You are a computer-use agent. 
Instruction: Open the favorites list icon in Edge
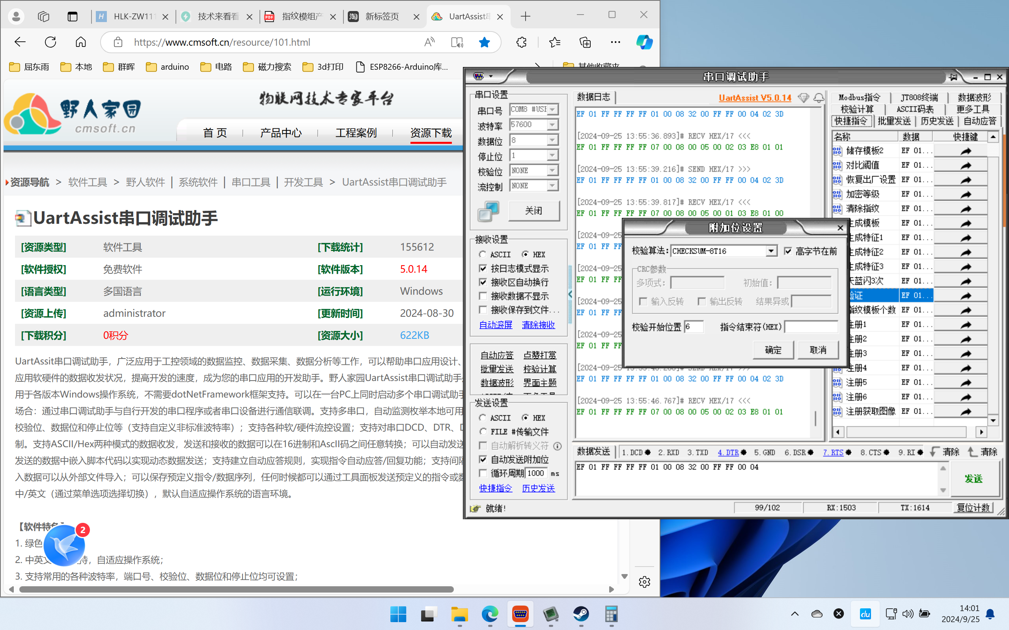coord(554,42)
